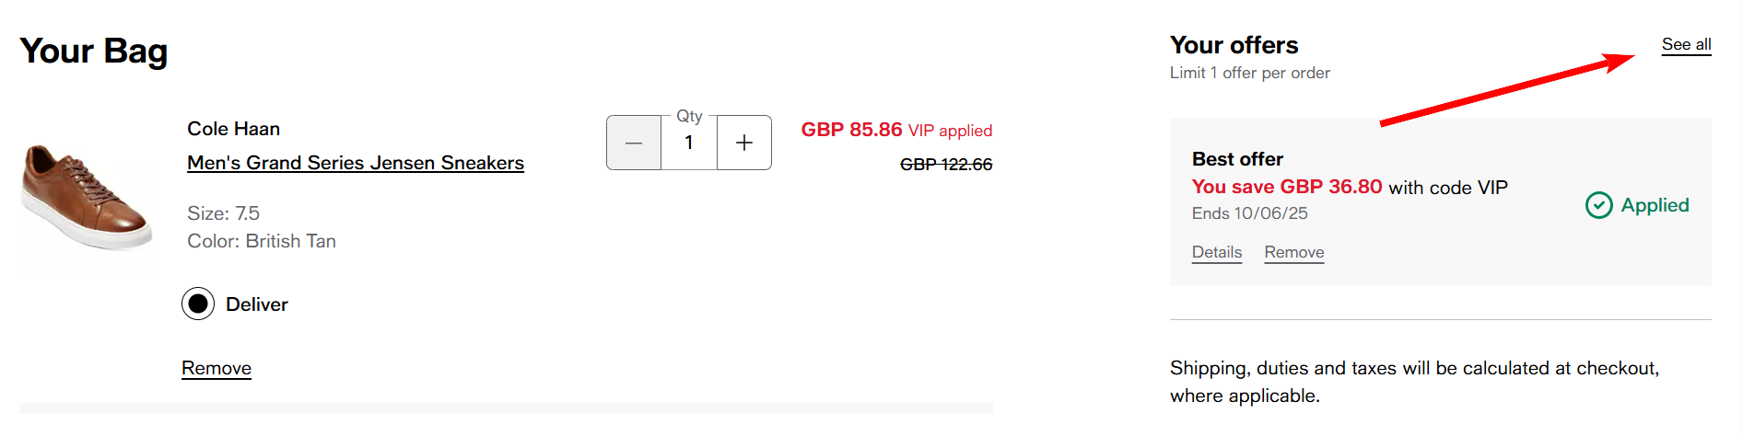Click the You save GBP 36.80 text
The height and width of the screenshot is (436, 1743).
(1286, 187)
